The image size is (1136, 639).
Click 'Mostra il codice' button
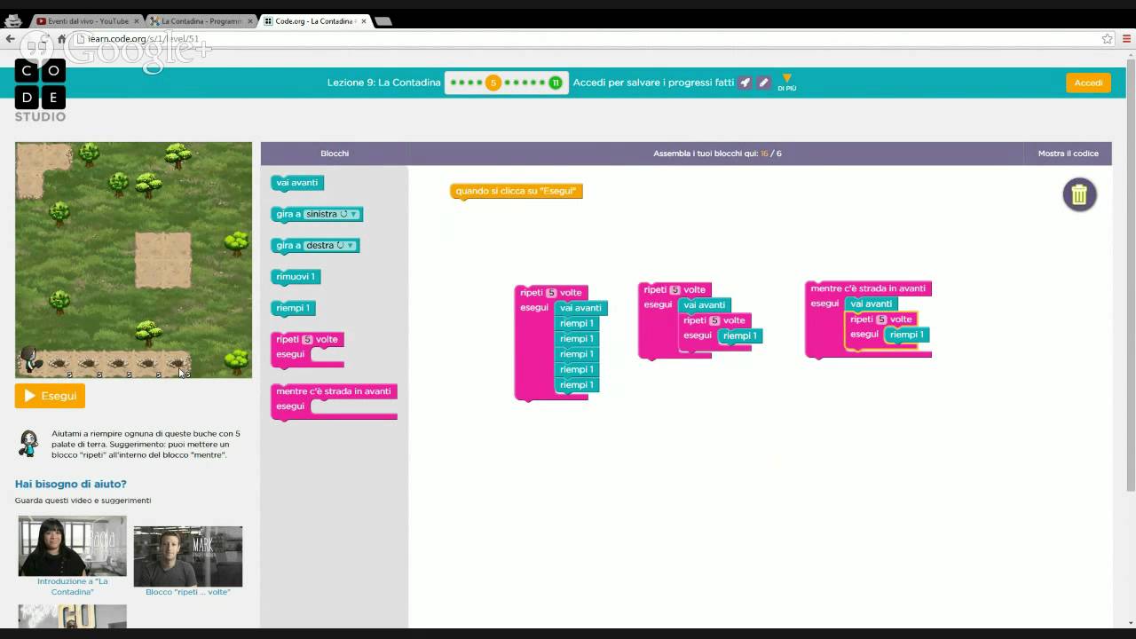(1068, 154)
